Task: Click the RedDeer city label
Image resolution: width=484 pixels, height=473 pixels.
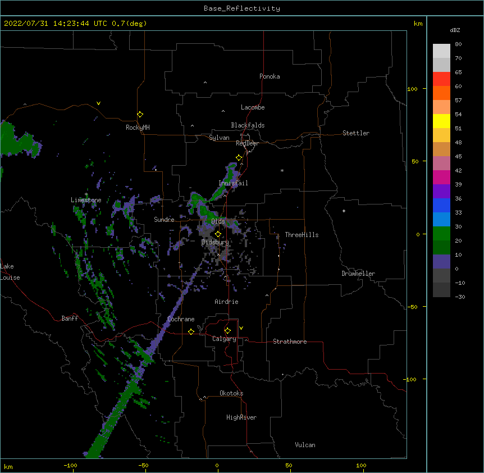Action: [247, 143]
